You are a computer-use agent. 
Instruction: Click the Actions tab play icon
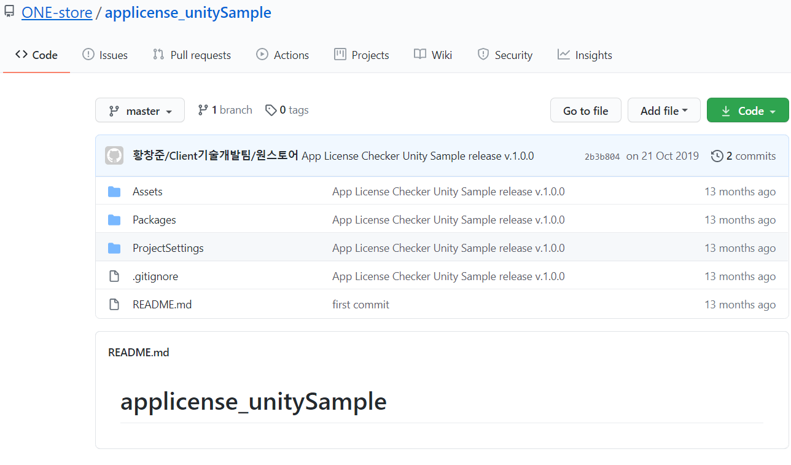coord(262,54)
